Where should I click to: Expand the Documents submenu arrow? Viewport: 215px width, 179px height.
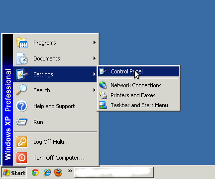[x=95, y=59]
